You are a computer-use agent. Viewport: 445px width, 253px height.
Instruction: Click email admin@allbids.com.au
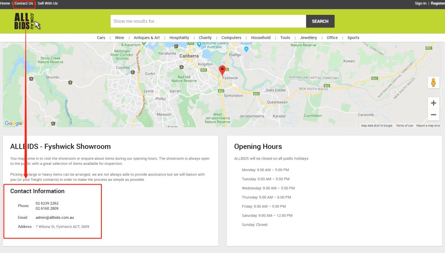coord(55,218)
